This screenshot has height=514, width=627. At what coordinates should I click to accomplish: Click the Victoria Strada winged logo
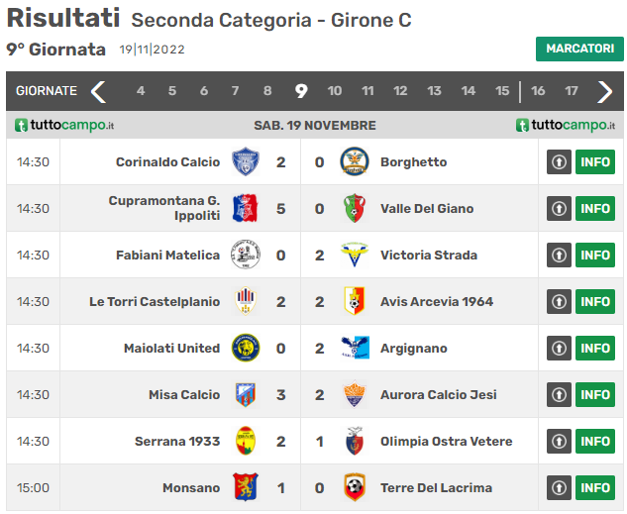point(355,255)
